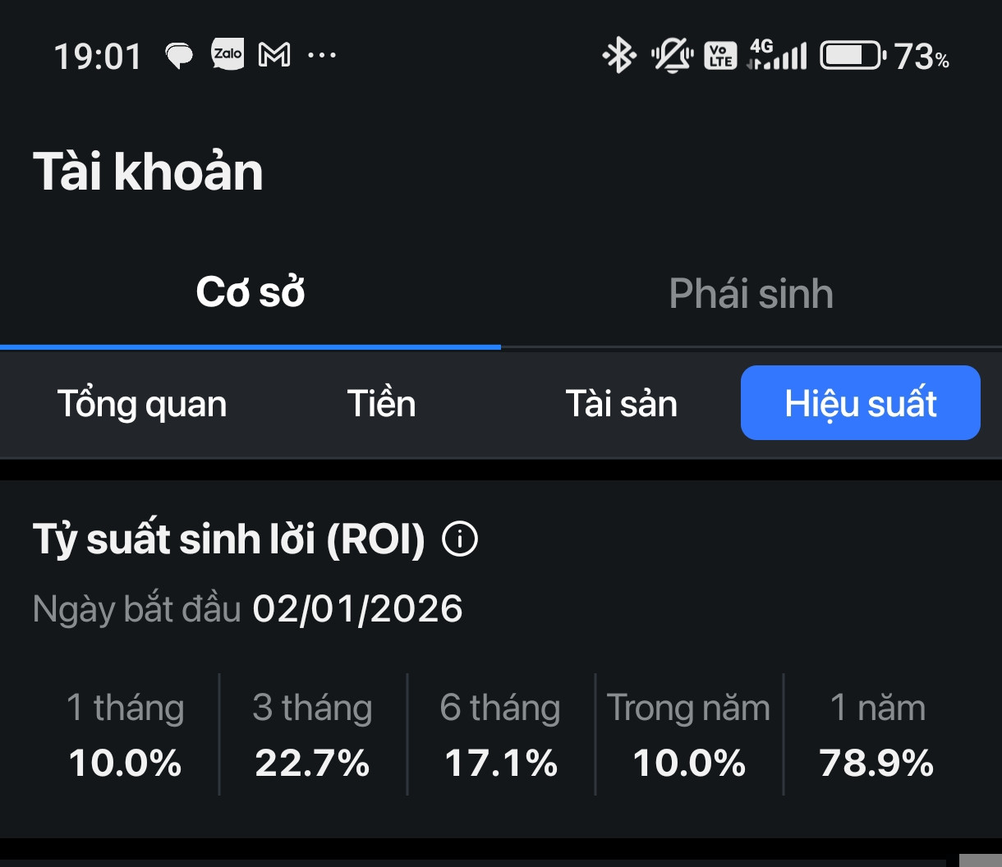This screenshot has height=867, width=1002.
Task: Switch to the Phái sinh tab
Action: coord(751,293)
